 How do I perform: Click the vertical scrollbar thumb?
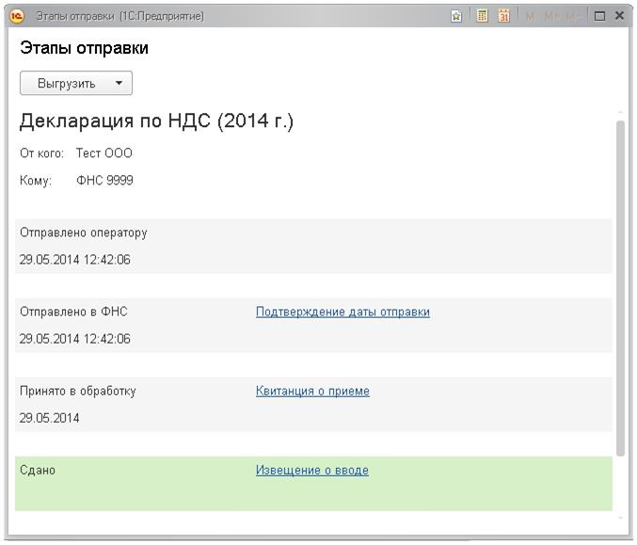point(619,282)
